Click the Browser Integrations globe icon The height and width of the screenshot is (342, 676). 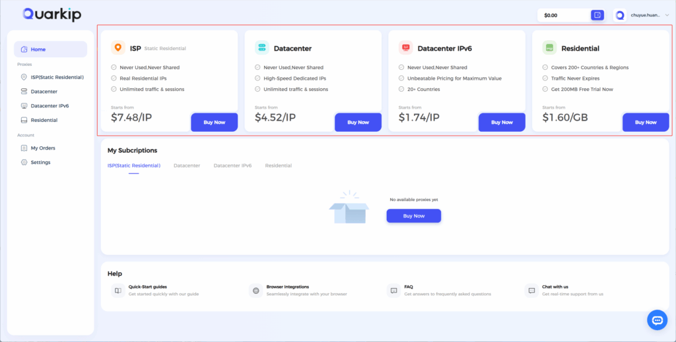[x=256, y=291]
